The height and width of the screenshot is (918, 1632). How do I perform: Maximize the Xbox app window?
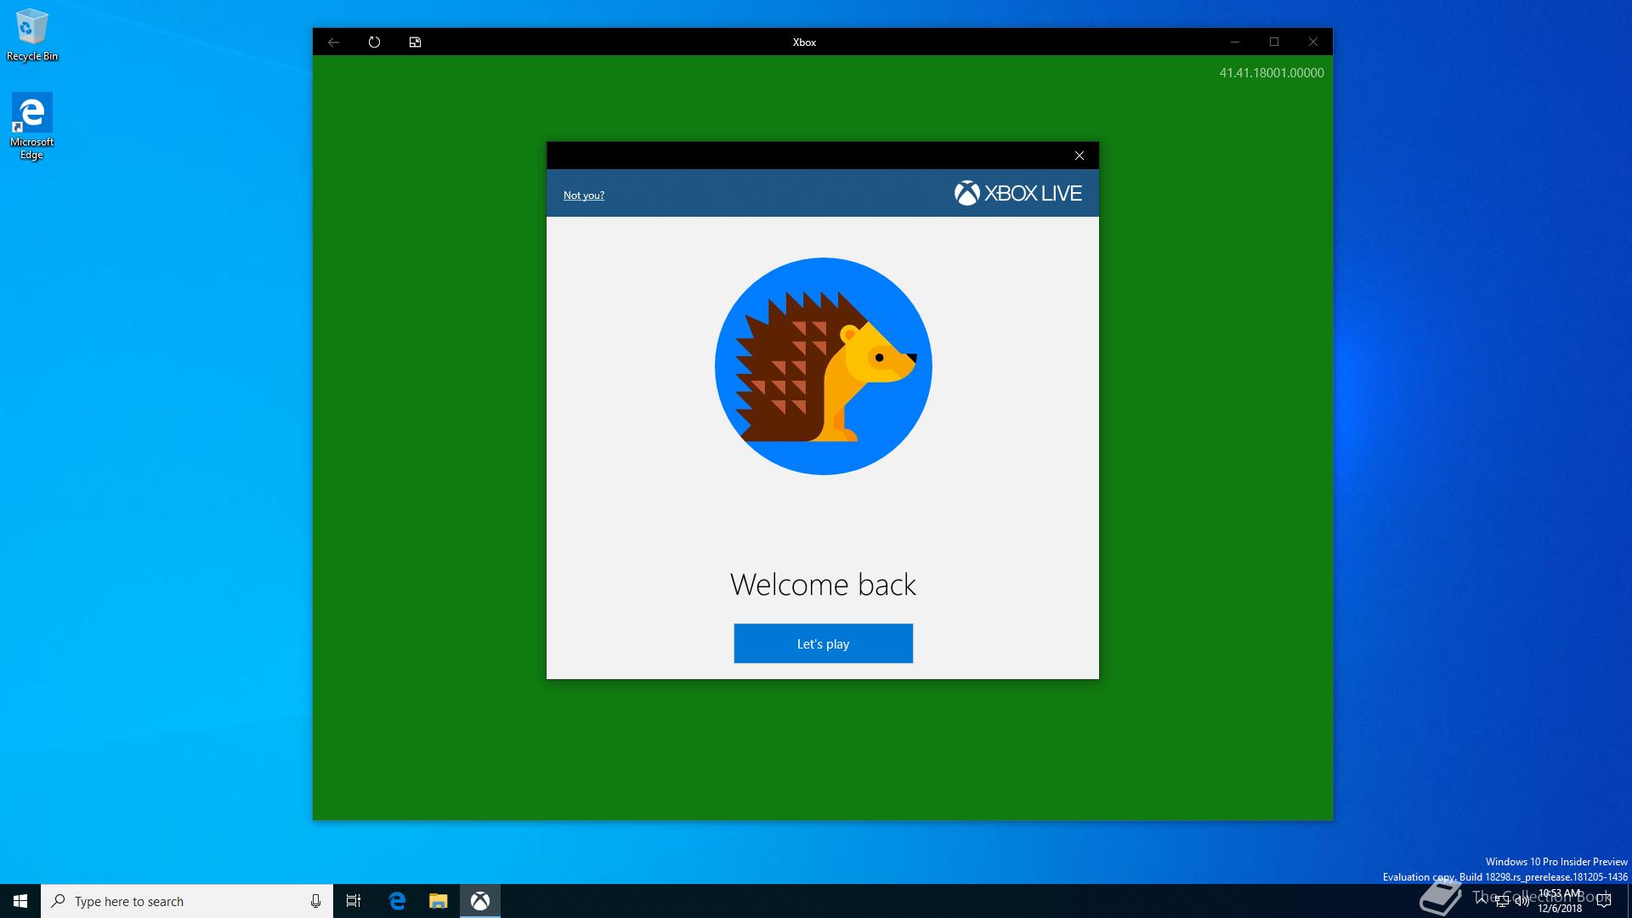point(1274,42)
